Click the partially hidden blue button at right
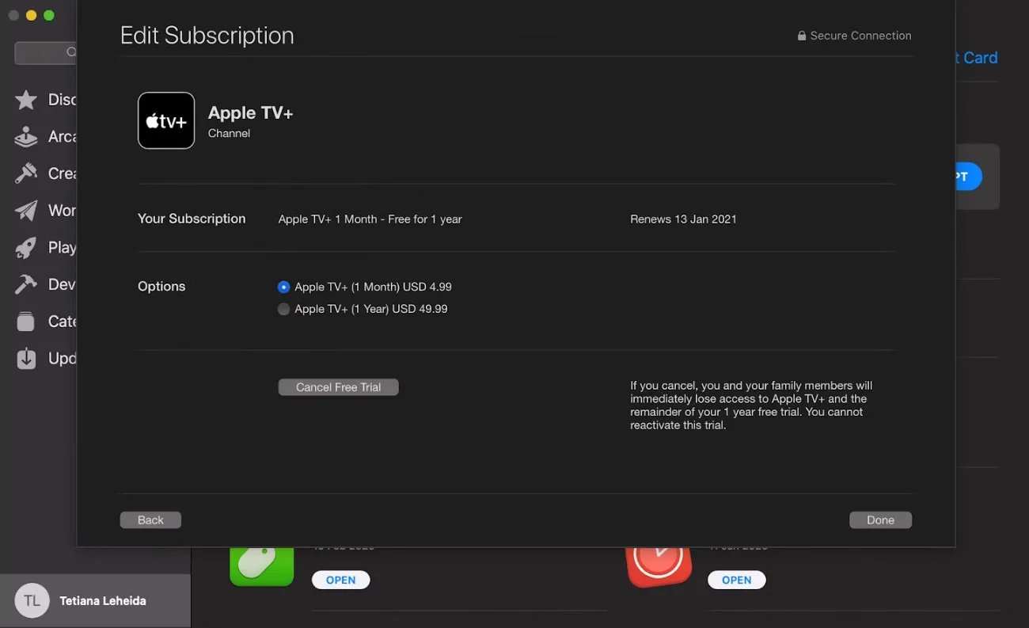 tap(969, 177)
